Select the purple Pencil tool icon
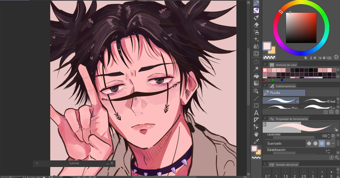340x178 pixels. pyautogui.click(x=256, y=11)
